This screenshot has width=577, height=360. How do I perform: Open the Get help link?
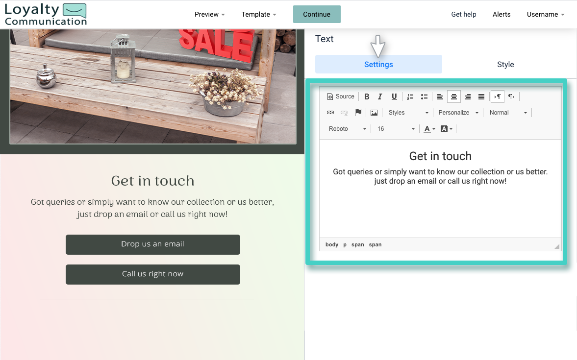[x=464, y=14]
